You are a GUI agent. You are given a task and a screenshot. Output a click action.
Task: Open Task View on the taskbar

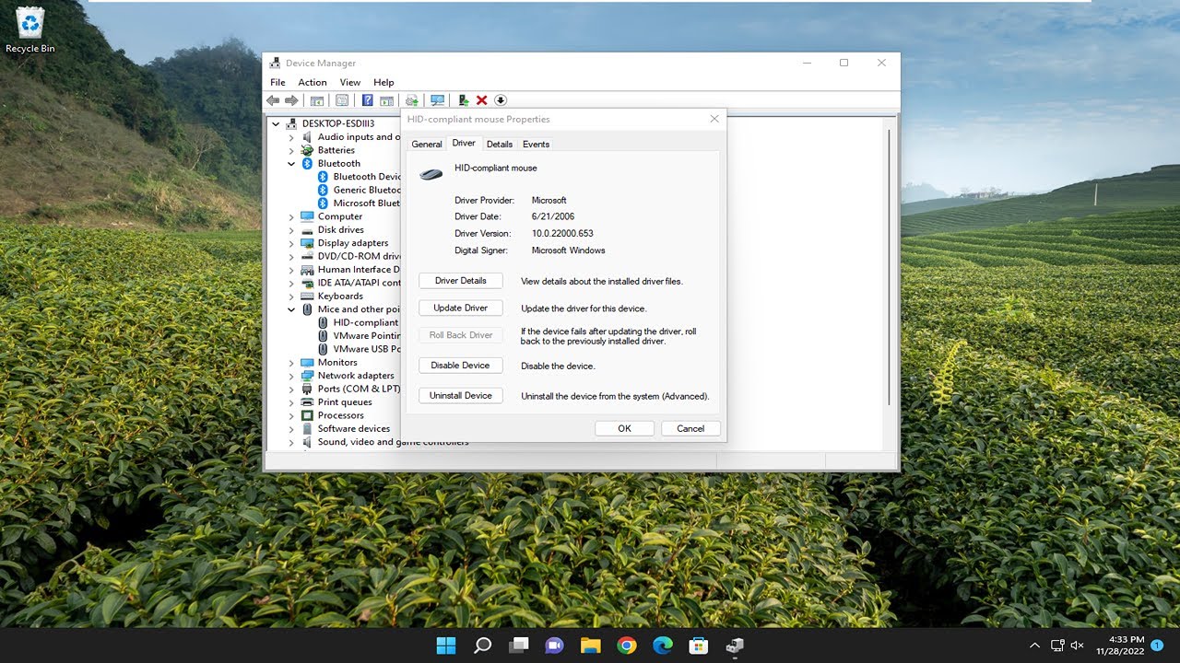tap(518, 646)
